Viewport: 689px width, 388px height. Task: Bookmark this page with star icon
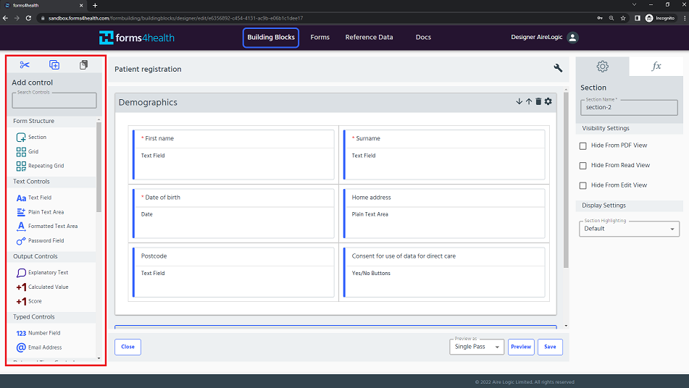tap(622, 18)
